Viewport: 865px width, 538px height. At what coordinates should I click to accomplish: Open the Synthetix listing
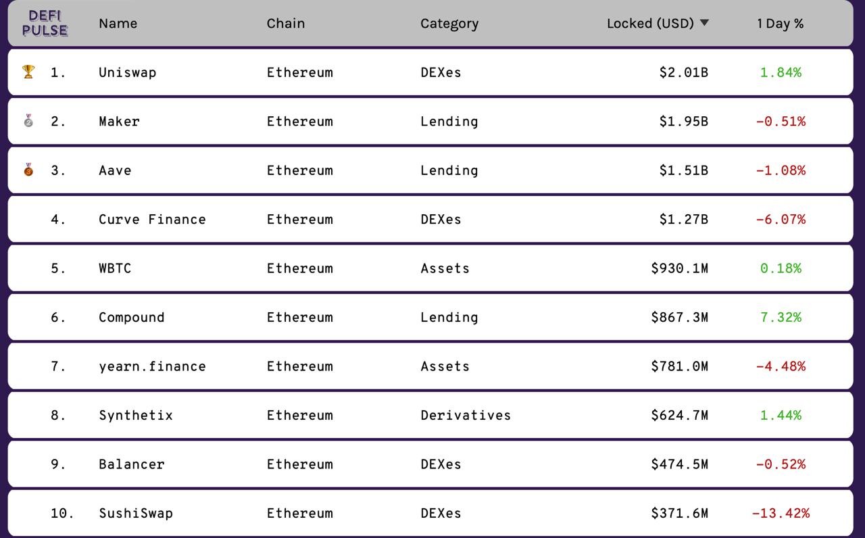click(x=136, y=416)
